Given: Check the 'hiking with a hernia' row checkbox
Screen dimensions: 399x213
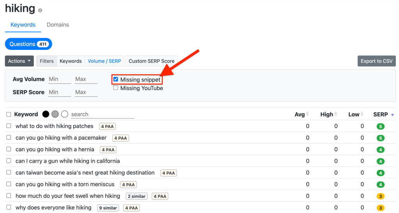Looking at the screenshot, I should 9,149.
